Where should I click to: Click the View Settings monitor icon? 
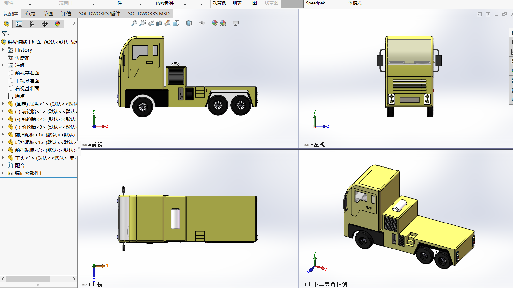(x=236, y=23)
